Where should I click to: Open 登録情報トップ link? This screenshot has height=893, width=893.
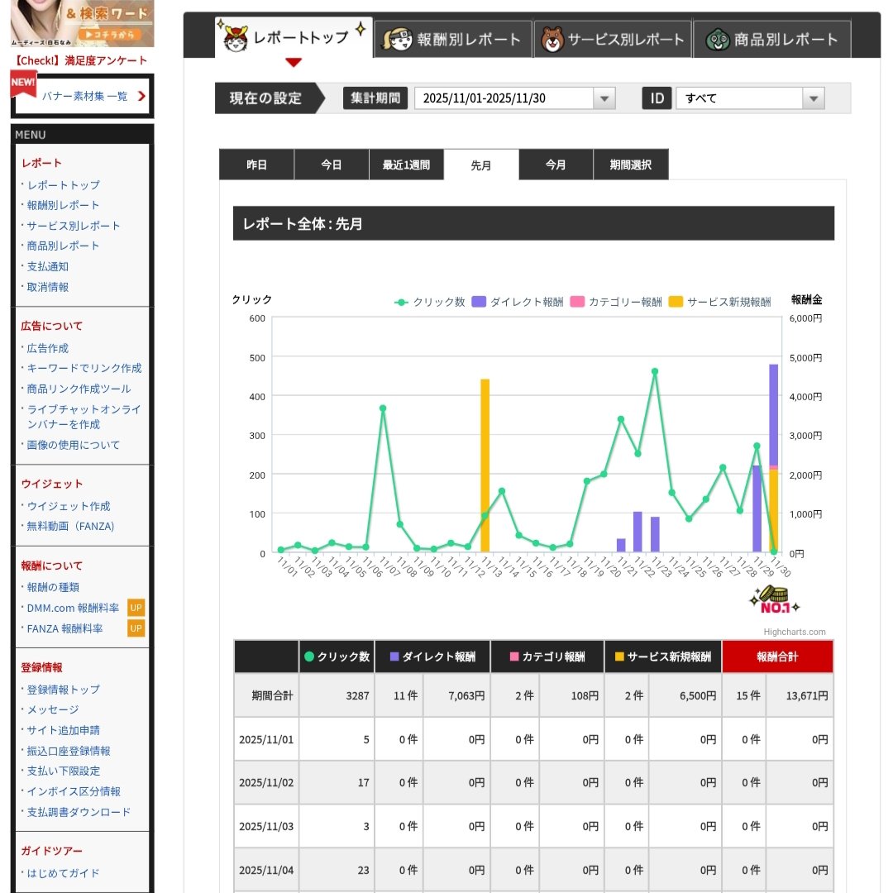pyautogui.click(x=63, y=690)
